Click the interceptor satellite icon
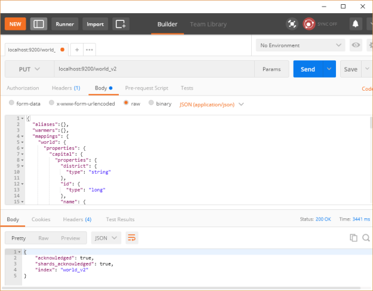Screen dimensions: 373x291 click(292, 24)
